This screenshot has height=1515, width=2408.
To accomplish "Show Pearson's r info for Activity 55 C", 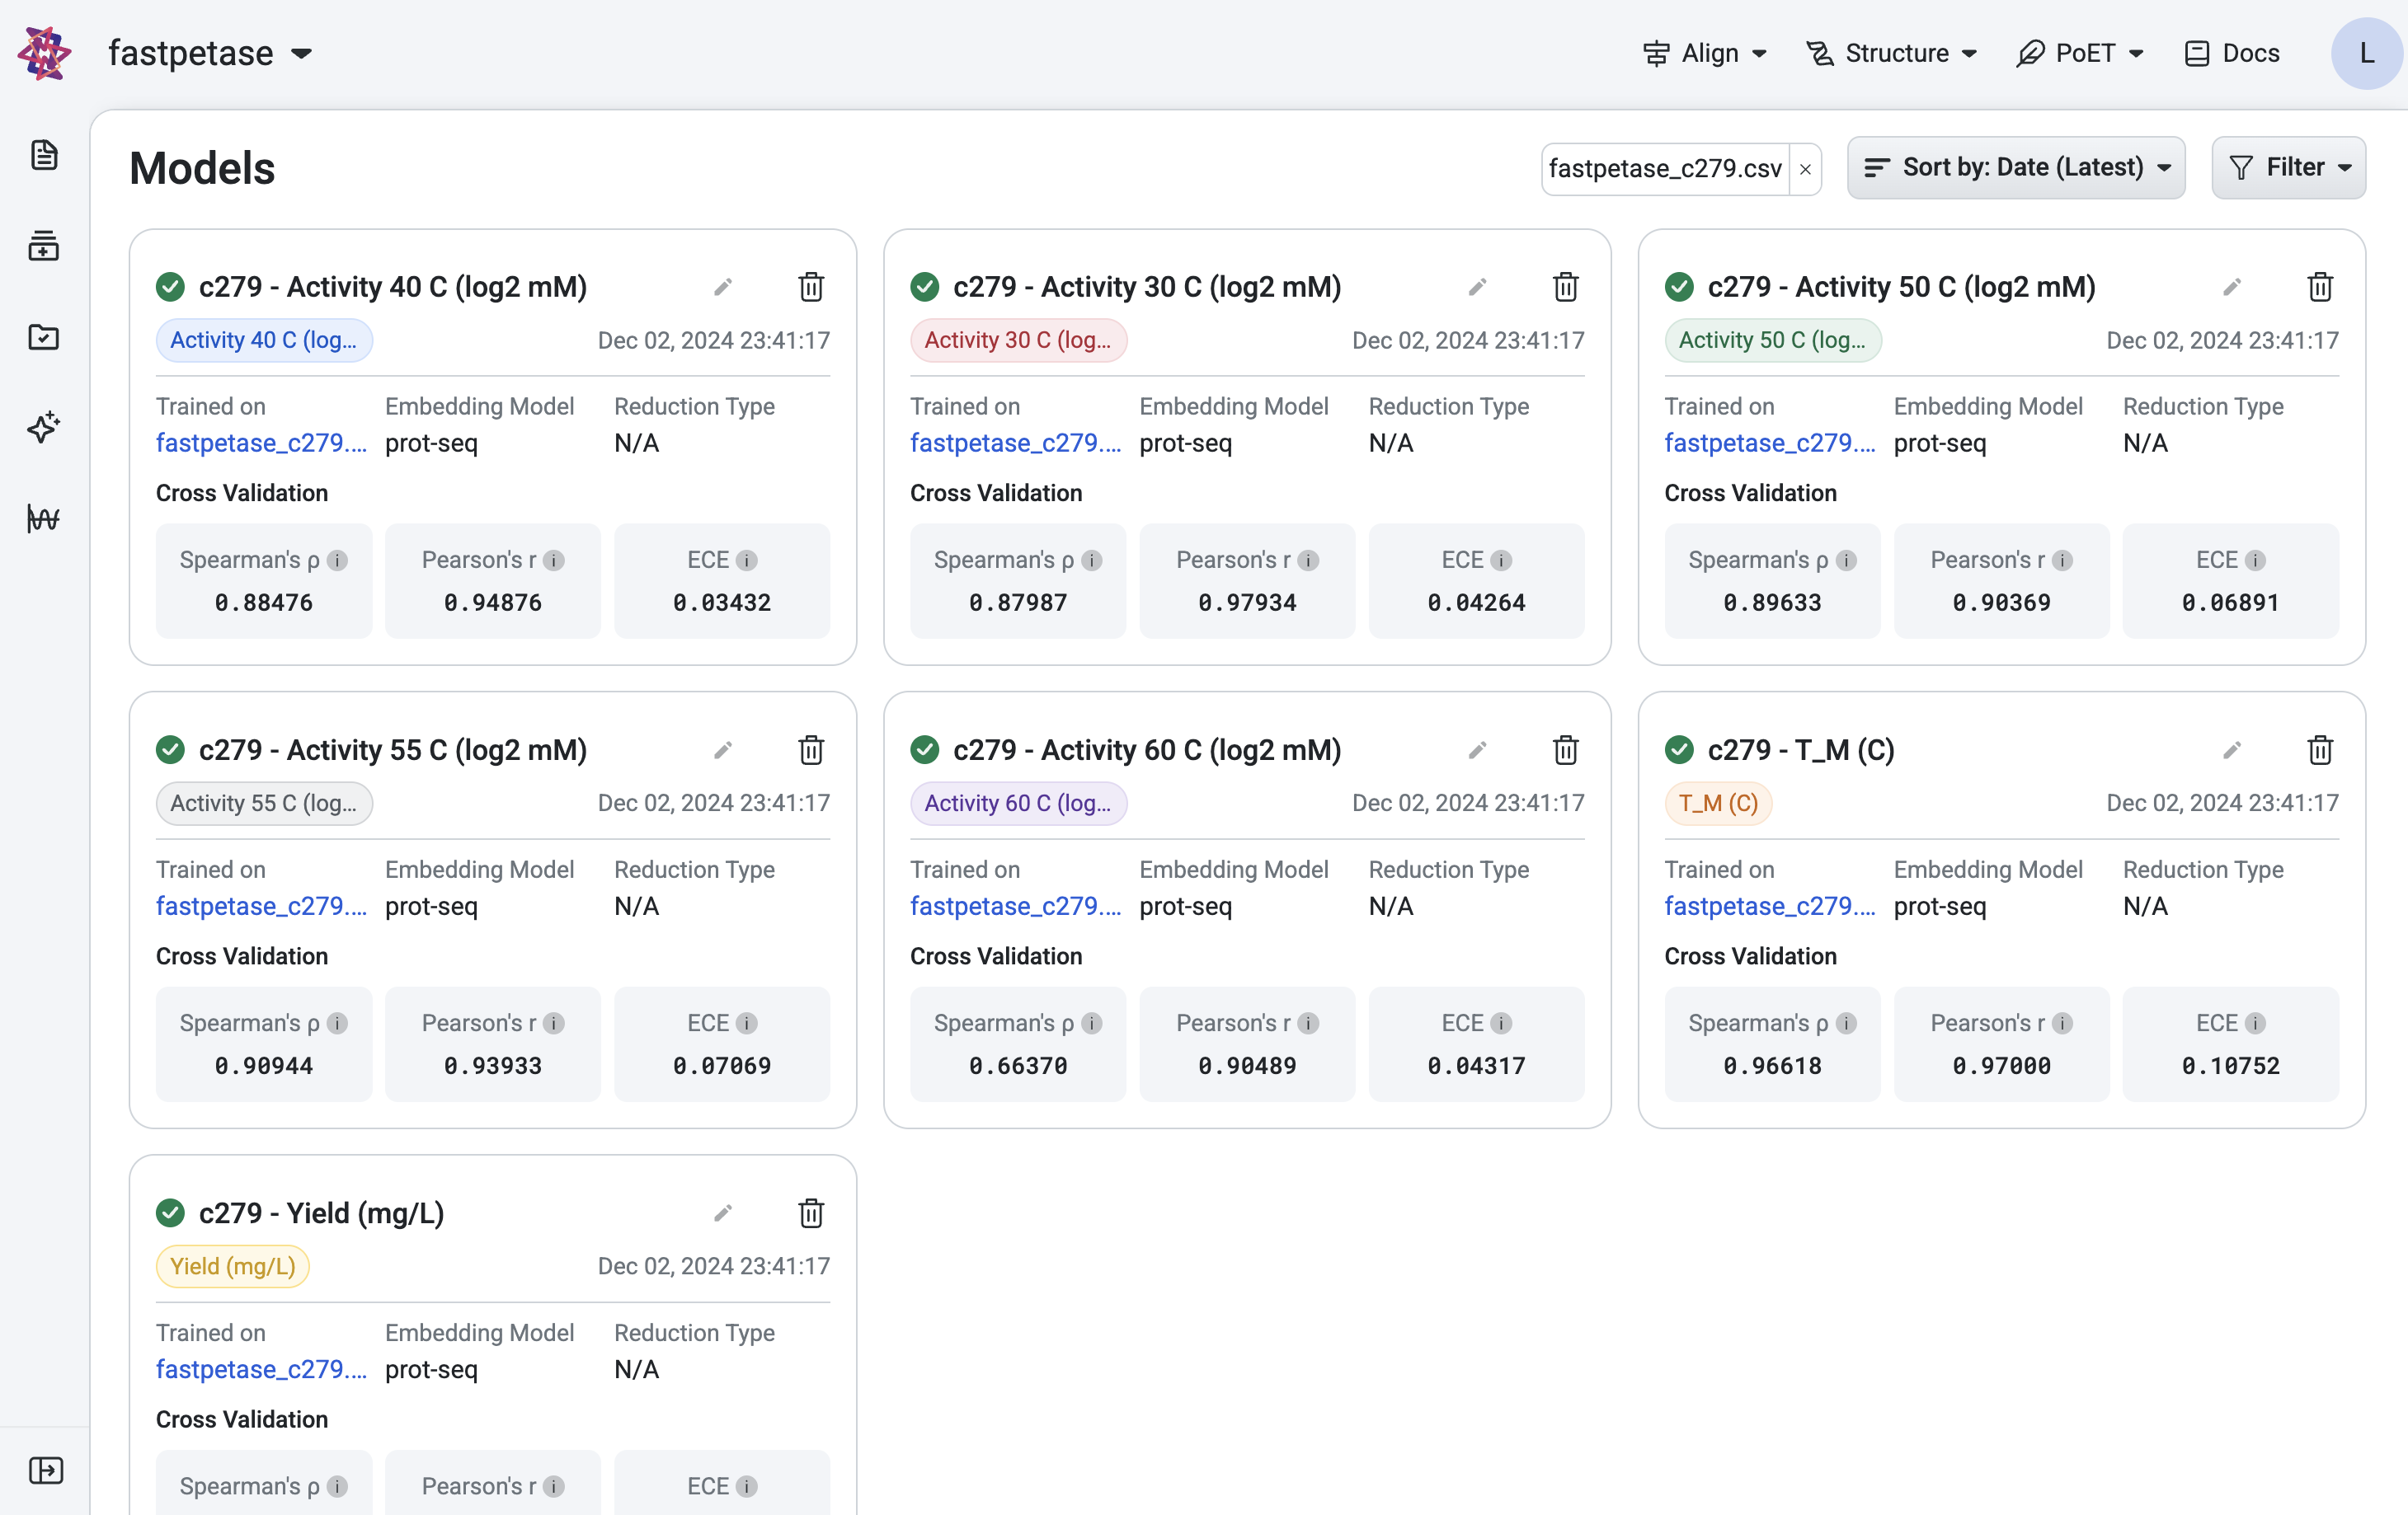I will pos(554,1023).
